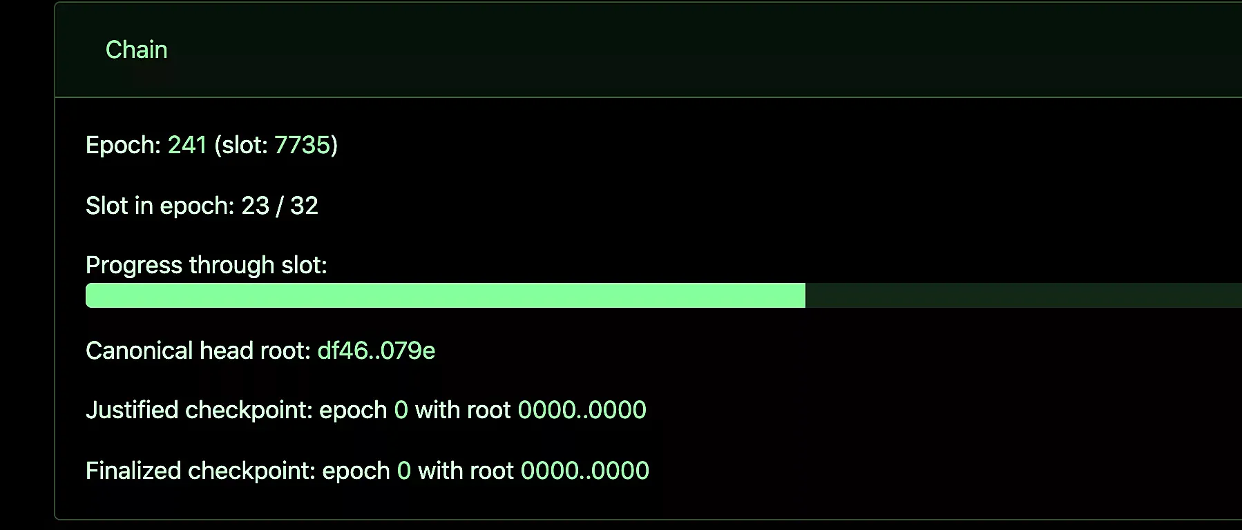
Task: Click the slot number 7735
Action: click(303, 145)
